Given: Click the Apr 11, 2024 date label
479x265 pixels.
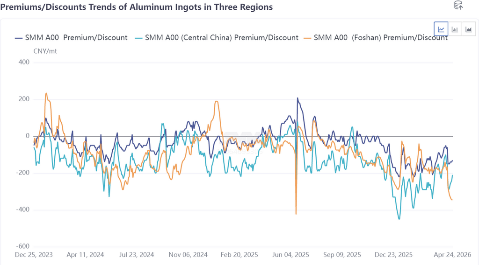Looking at the screenshot, I should coord(85,255).
